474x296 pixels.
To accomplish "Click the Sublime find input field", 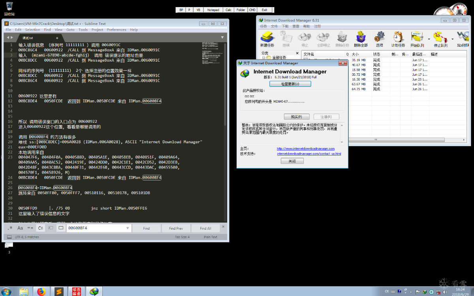I will (99, 228).
